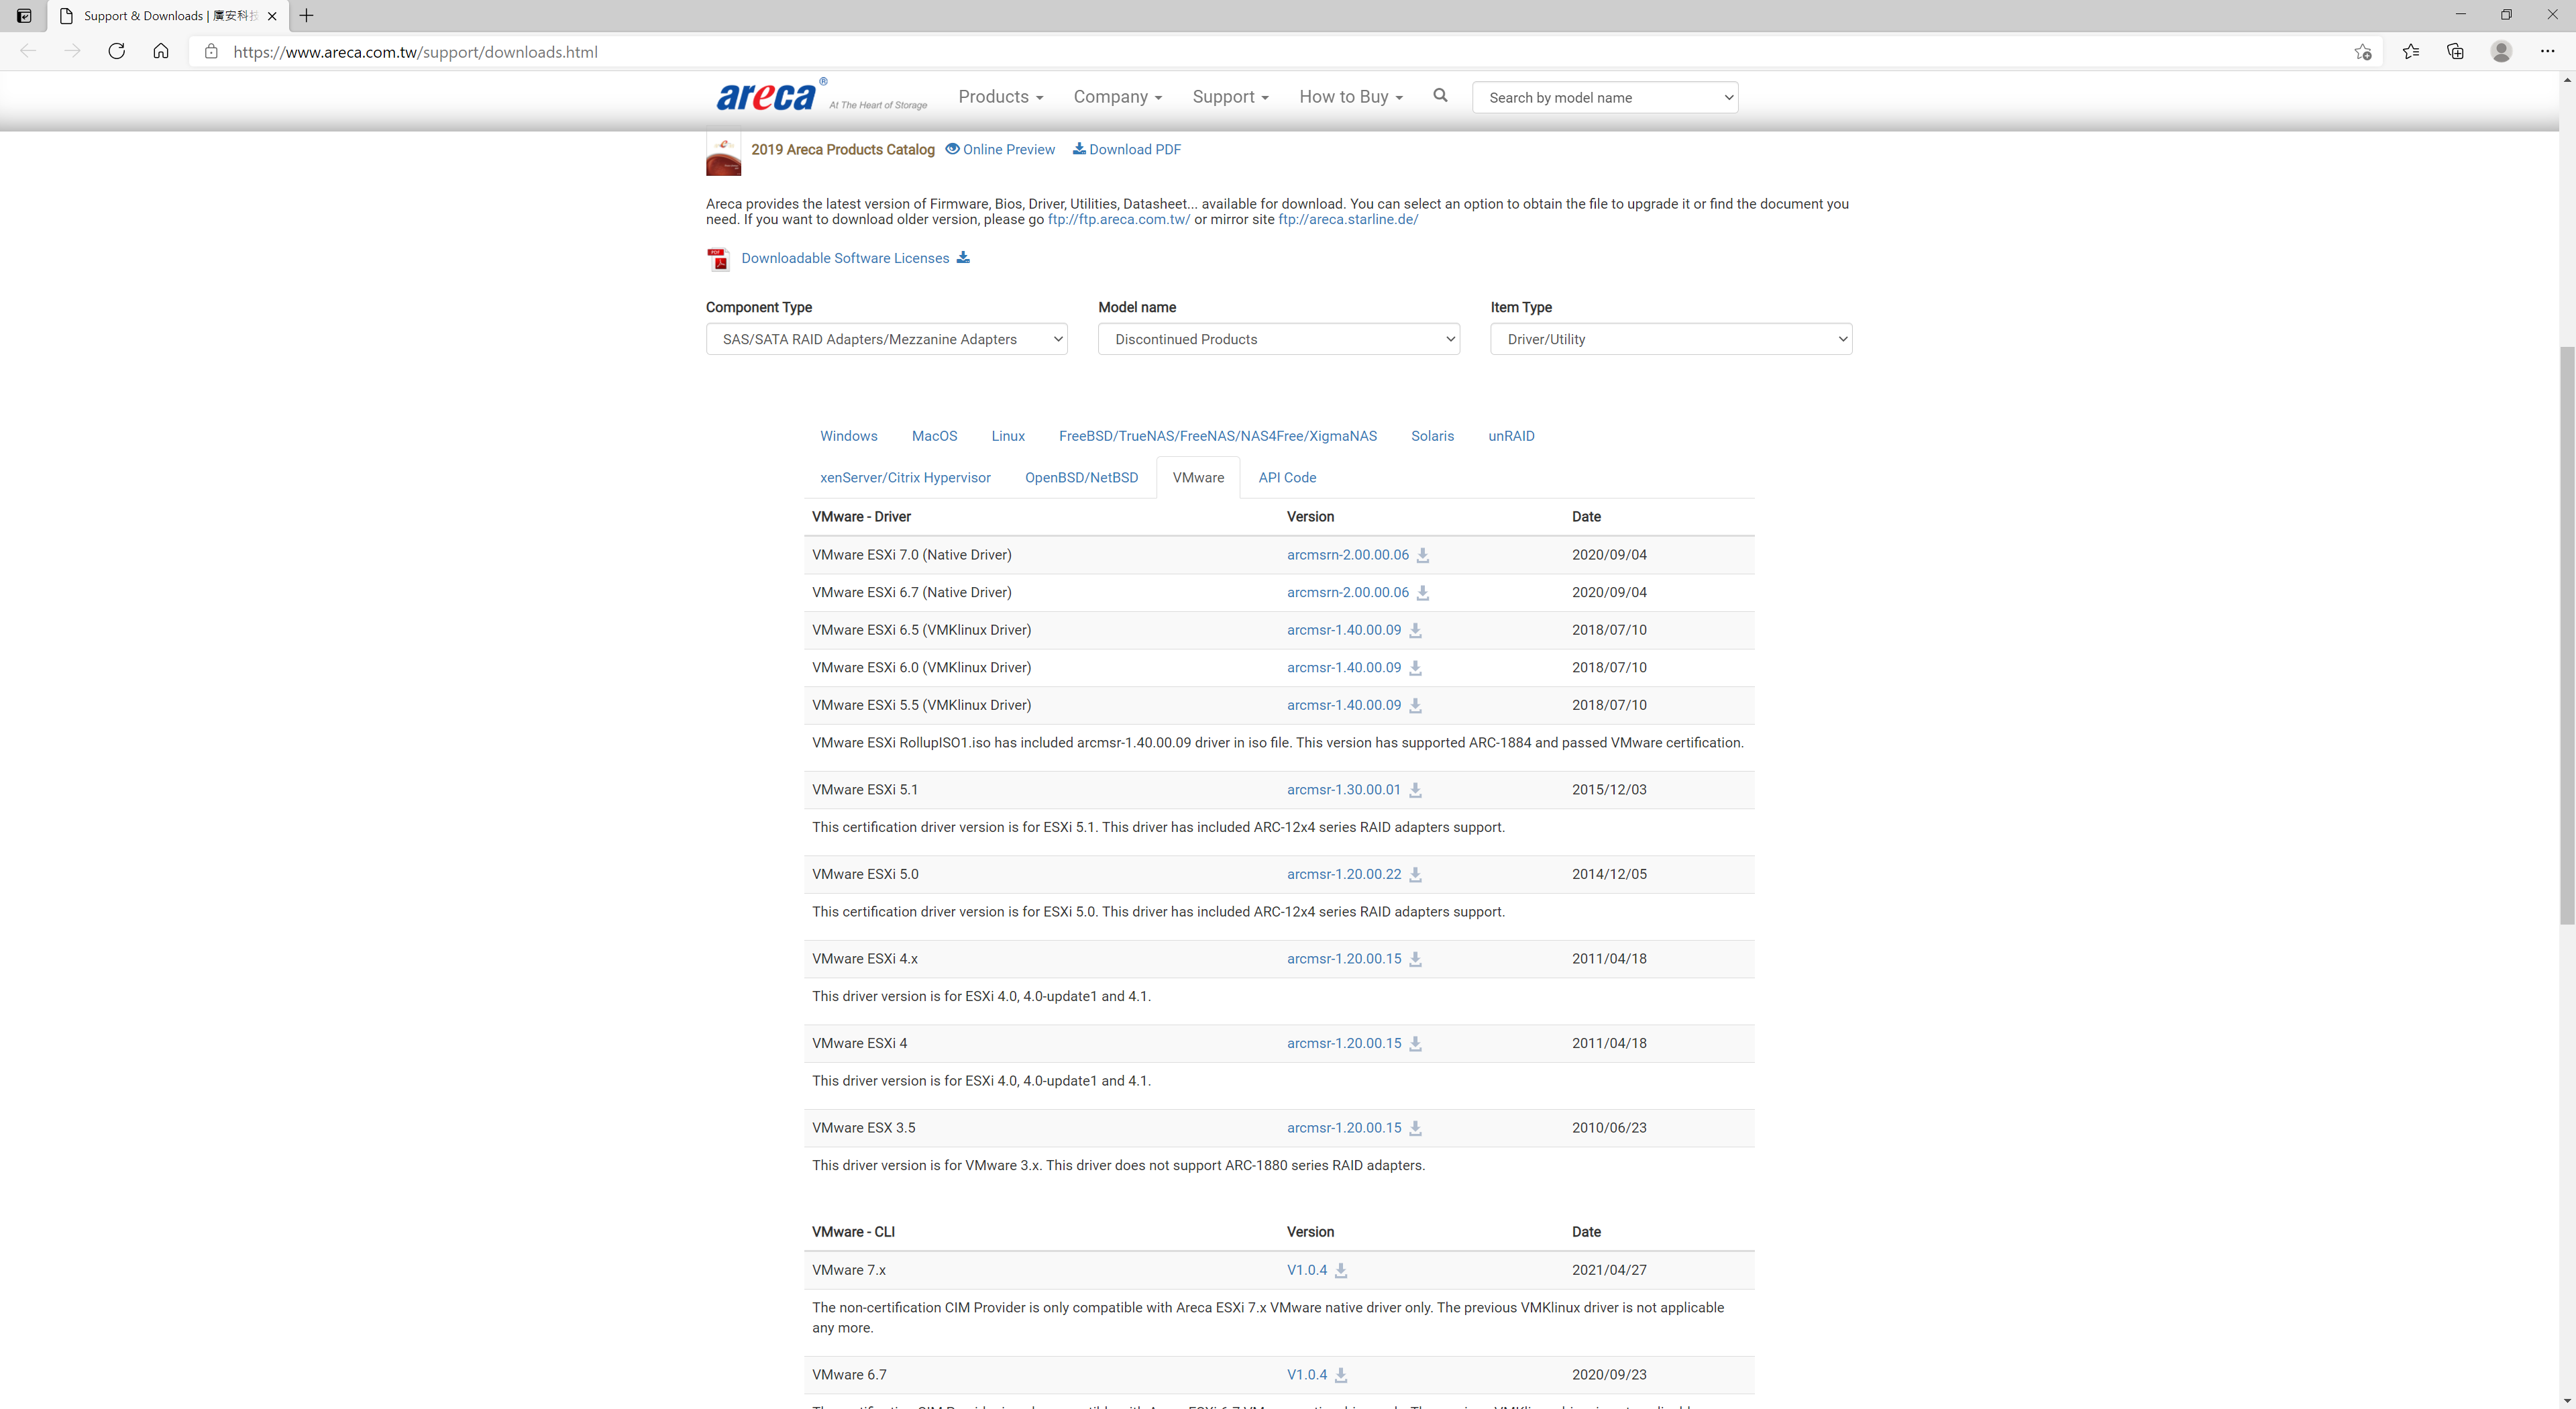Click arcmsr-1.20.00.22 version link
The width and height of the screenshot is (2576, 1409).
pyautogui.click(x=1343, y=875)
